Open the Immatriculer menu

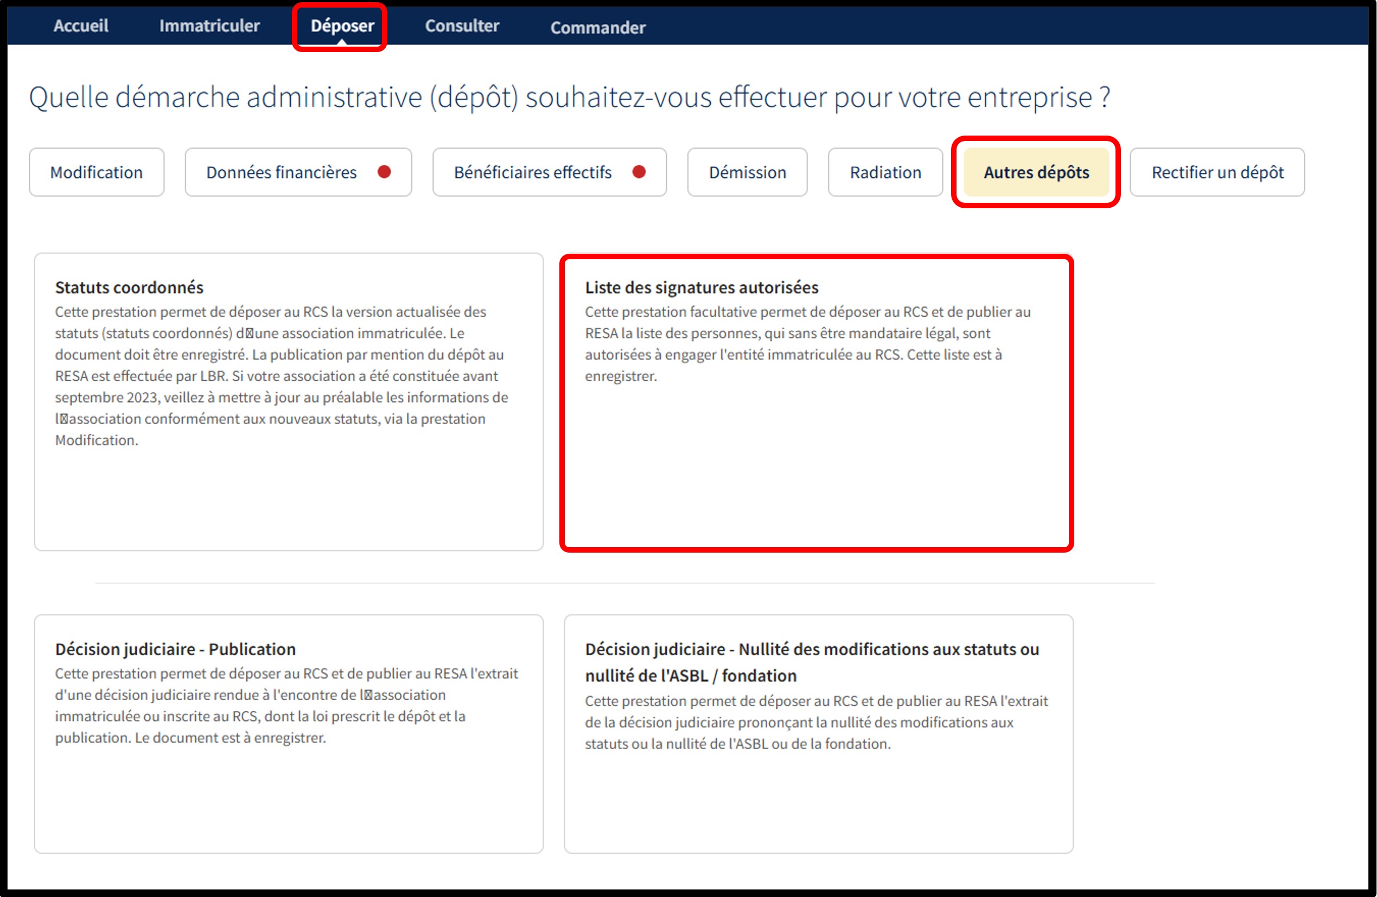pyautogui.click(x=209, y=25)
